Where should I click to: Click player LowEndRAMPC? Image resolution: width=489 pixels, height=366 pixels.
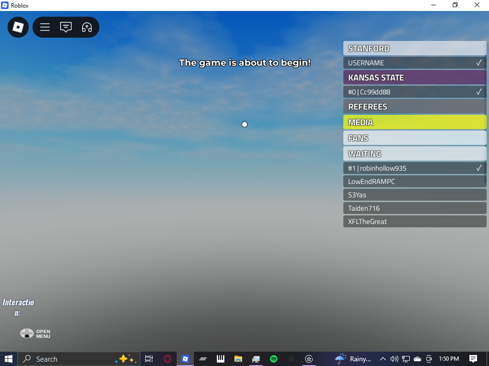pyautogui.click(x=415, y=182)
